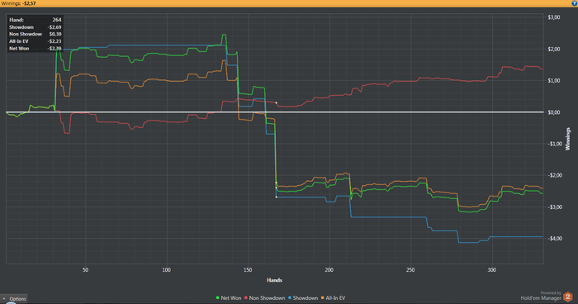The height and width of the screenshot is (304, 578).
Task: Toggle the Non Showdown red legend swatch
Action: point(246,297)
